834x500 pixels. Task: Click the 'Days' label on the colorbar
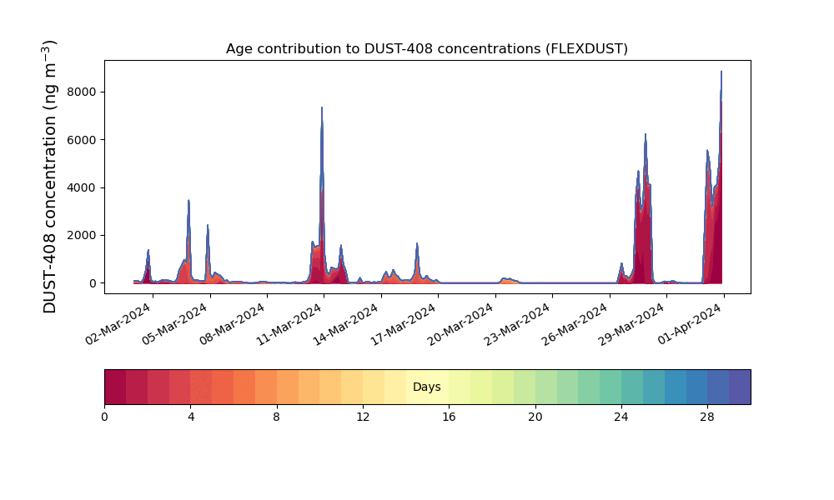pyautogui.click(x=426, y=387)
